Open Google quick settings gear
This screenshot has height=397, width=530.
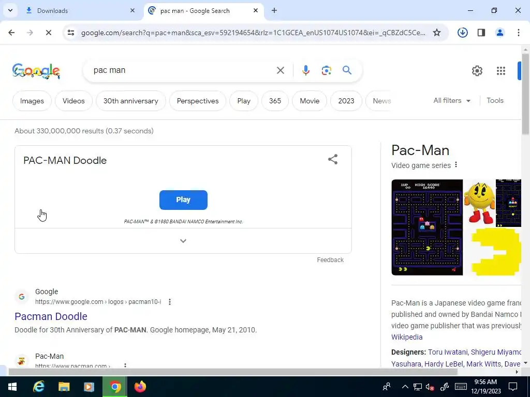477,70
